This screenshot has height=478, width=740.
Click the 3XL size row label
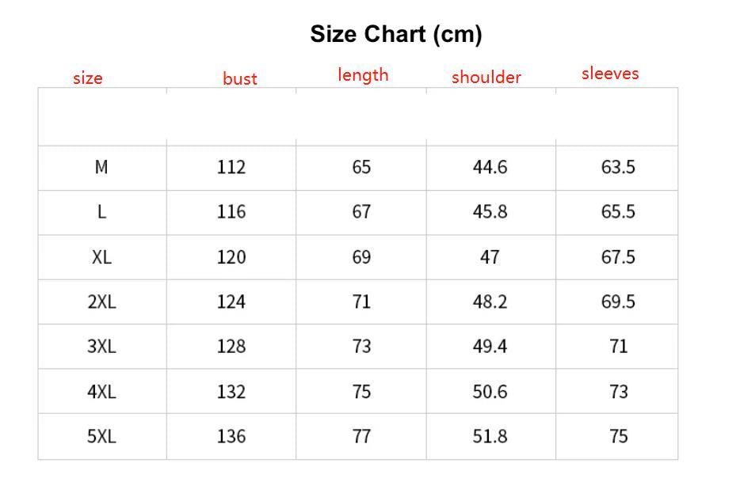point(101,347)
